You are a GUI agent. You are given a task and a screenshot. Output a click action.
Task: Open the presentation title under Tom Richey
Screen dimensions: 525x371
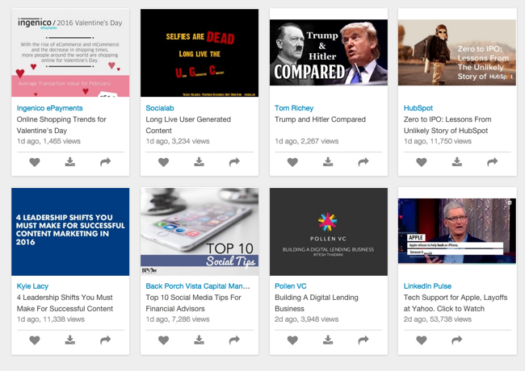pos(320,119)
